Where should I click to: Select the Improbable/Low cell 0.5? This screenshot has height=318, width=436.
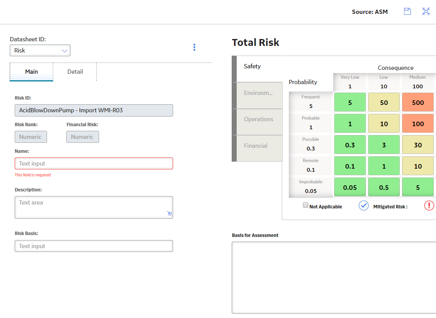pyautogui.click(x=384, y=187)
